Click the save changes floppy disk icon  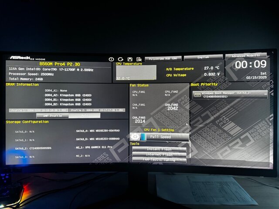tap(129, 59)
